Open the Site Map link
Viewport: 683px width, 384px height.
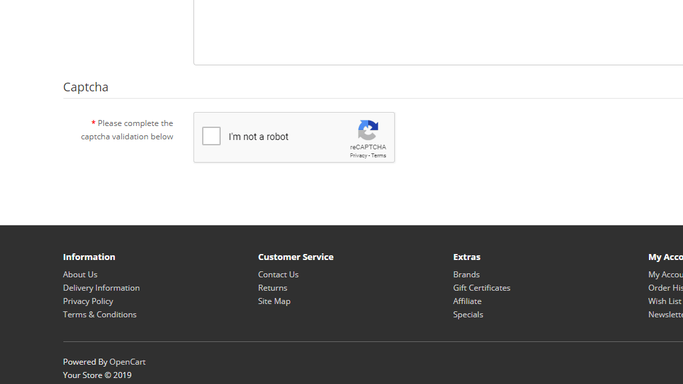point(274,301)
